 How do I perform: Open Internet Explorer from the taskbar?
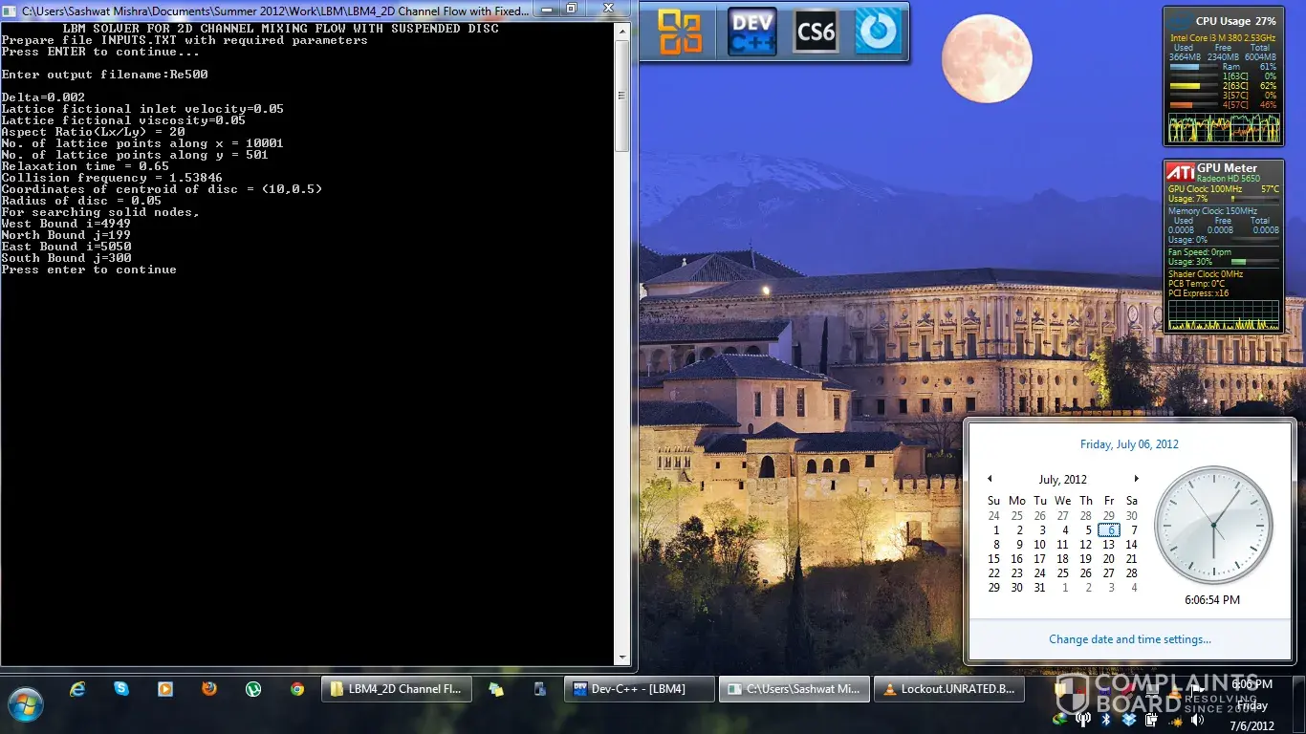pyautogui.click(x=77, y=688)
